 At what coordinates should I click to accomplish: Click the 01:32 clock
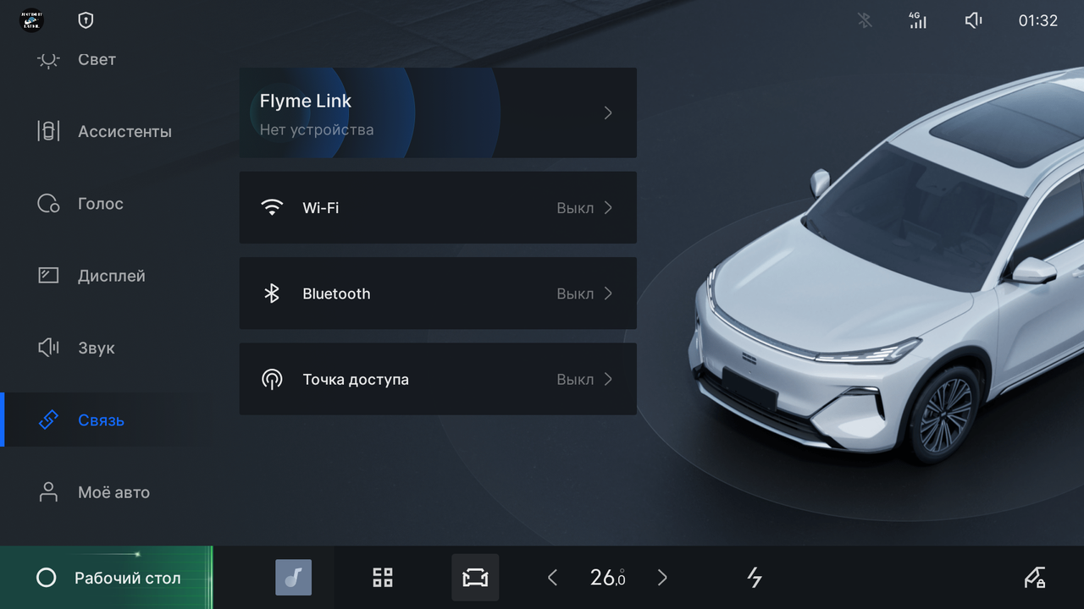click(1038, 20)
